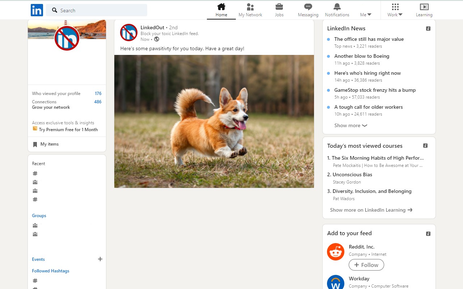Follow Reddit, Inc.
This screenshot has width=463, height=289.
pyautogui.click(x=366, y=265)
